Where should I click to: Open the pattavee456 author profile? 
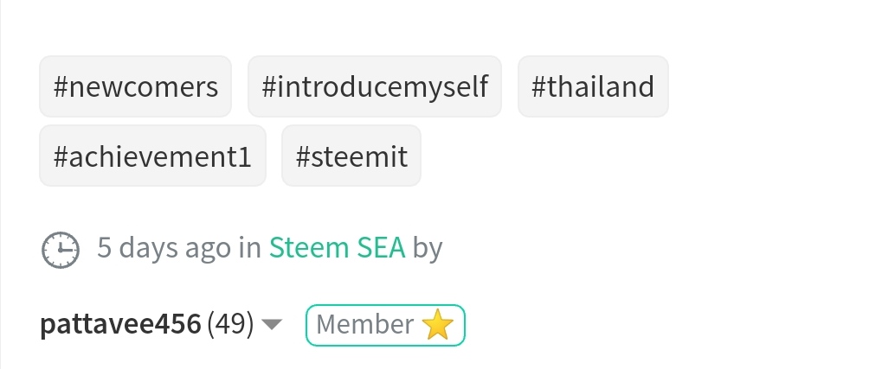120,324
